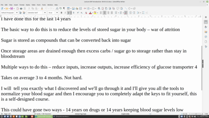Screen dimensions: 209x118
Task: Click the zoom slider in status bar
Action: coord(196,114)
